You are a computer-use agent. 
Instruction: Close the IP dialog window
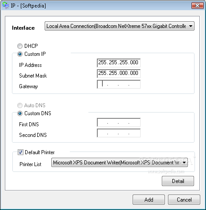[197, 6]
